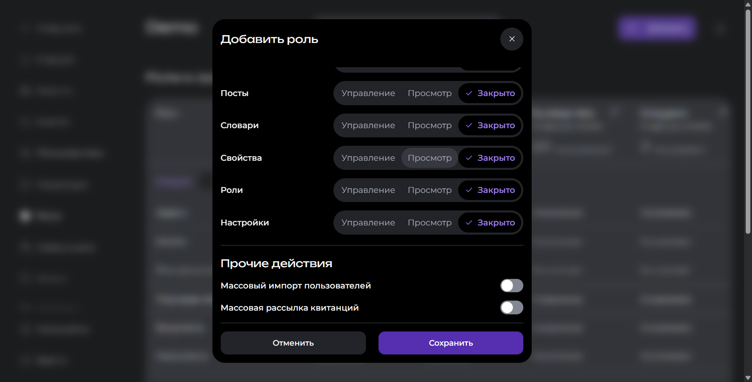Image resolution: width=752 pixels, height=382 pixels.
Task: Click the Отменить button
Action: [x=293, y=343]
